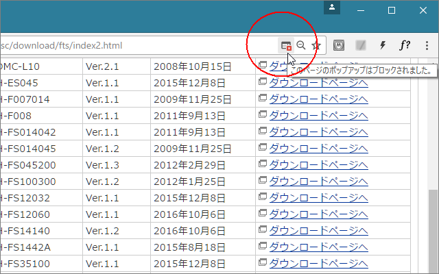Open download page link for H-FS045200
The width and height of the screenshot is (439, 274).
click(x=318, y=165)
